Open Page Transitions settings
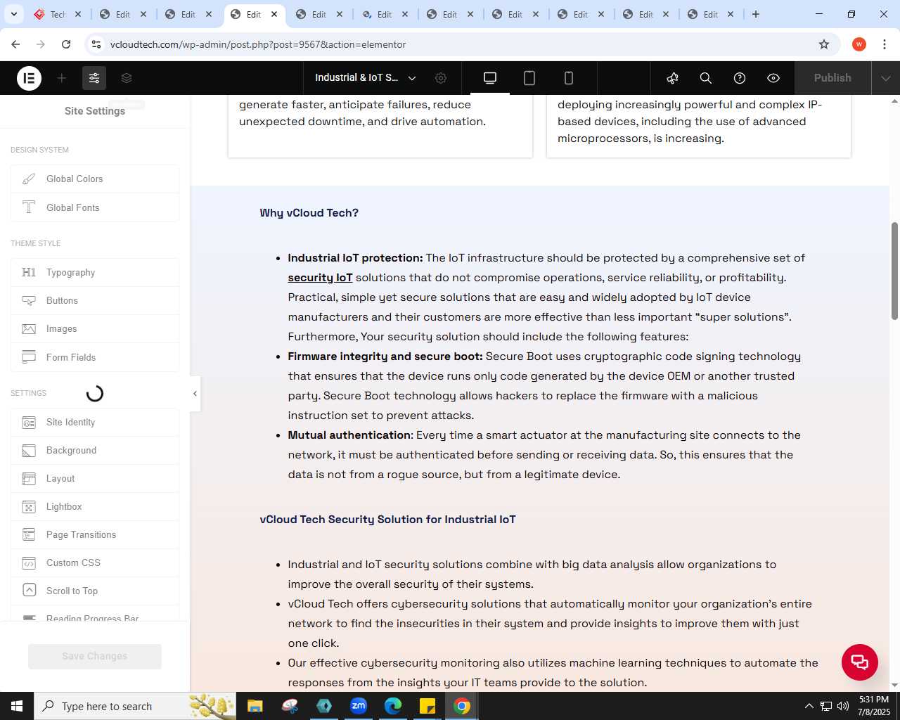Viewport: 900px width, 720px height. 95,534
